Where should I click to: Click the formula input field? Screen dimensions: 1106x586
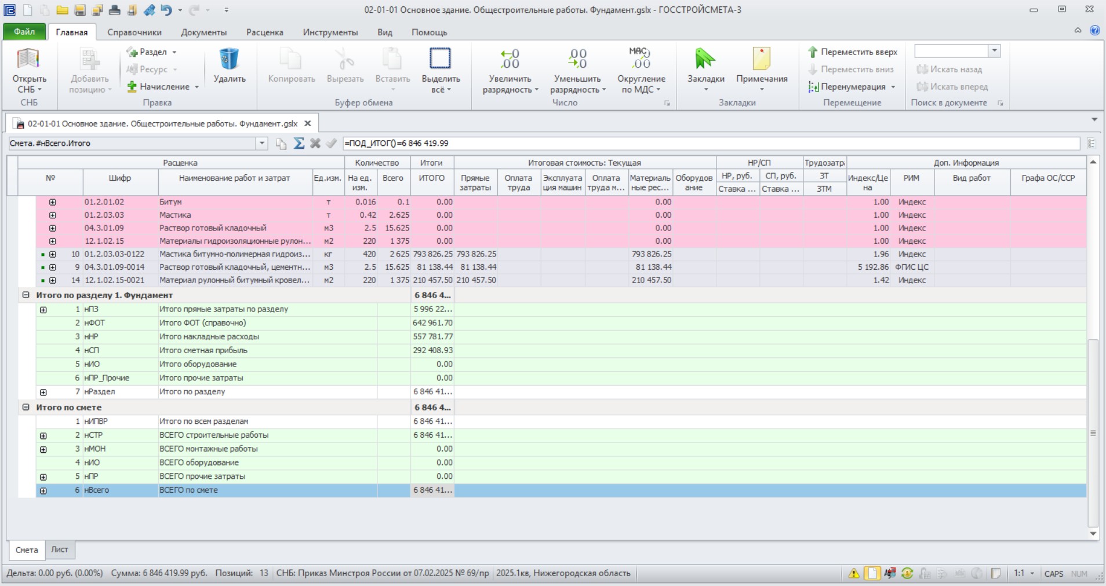click(711, 143)
